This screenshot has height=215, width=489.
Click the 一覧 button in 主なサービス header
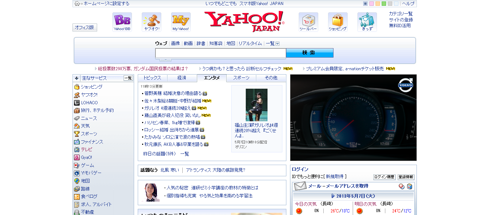[128, 78]
